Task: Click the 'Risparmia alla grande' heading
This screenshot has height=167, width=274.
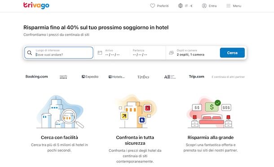Action: coord(211,137)
